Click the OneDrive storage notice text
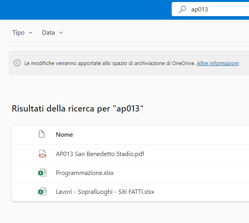 [110, 63]
